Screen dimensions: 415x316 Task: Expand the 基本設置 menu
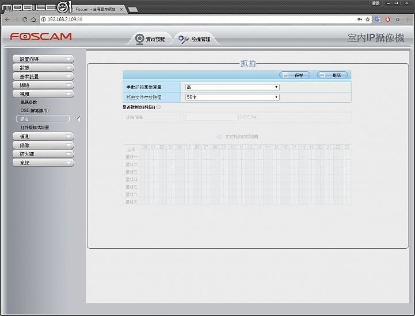43,76
